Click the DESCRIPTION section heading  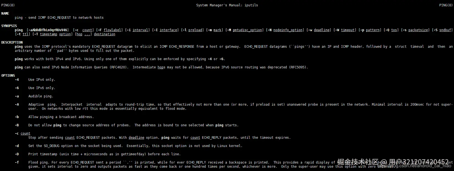[x=12, y=42]
